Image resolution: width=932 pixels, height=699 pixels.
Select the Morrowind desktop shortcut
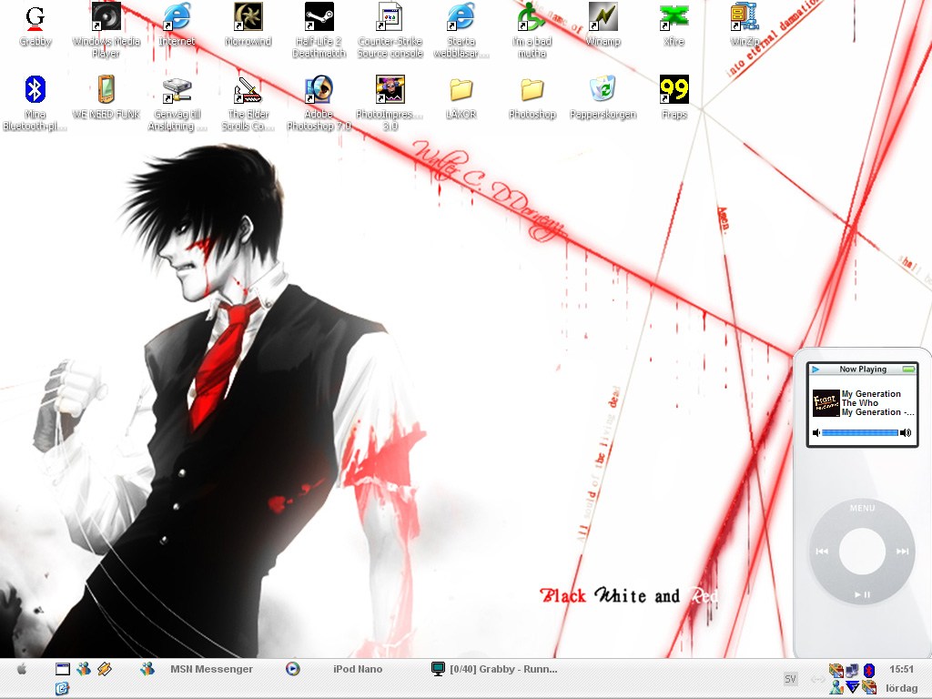coord(248,17)
